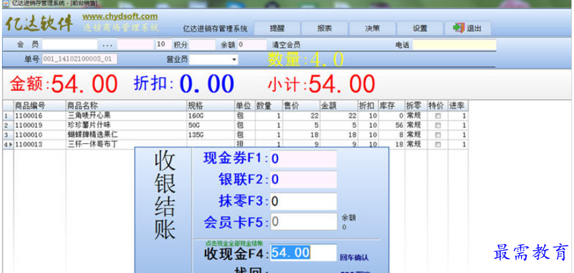Image resolution: width=574 pixels, height=273 pixels.
Task: Click 点击现金全部现金结帐 green text
Action: [x=234, y=243]
